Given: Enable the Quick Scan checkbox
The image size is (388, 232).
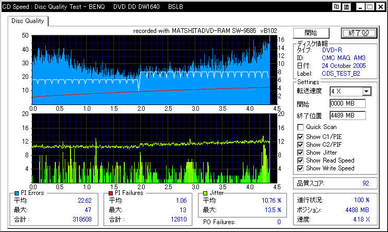Looking at the screenshot, I should (300, 127).
